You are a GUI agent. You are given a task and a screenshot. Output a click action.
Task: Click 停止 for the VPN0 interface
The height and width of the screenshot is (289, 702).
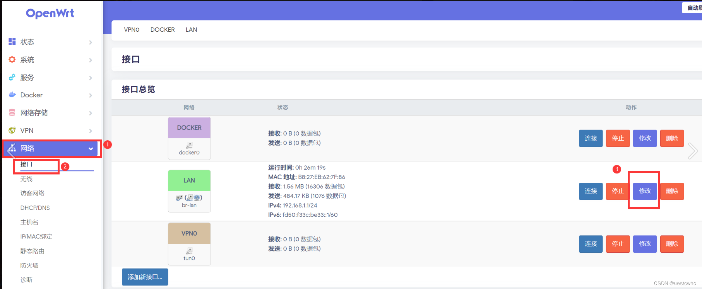(618, 244)
